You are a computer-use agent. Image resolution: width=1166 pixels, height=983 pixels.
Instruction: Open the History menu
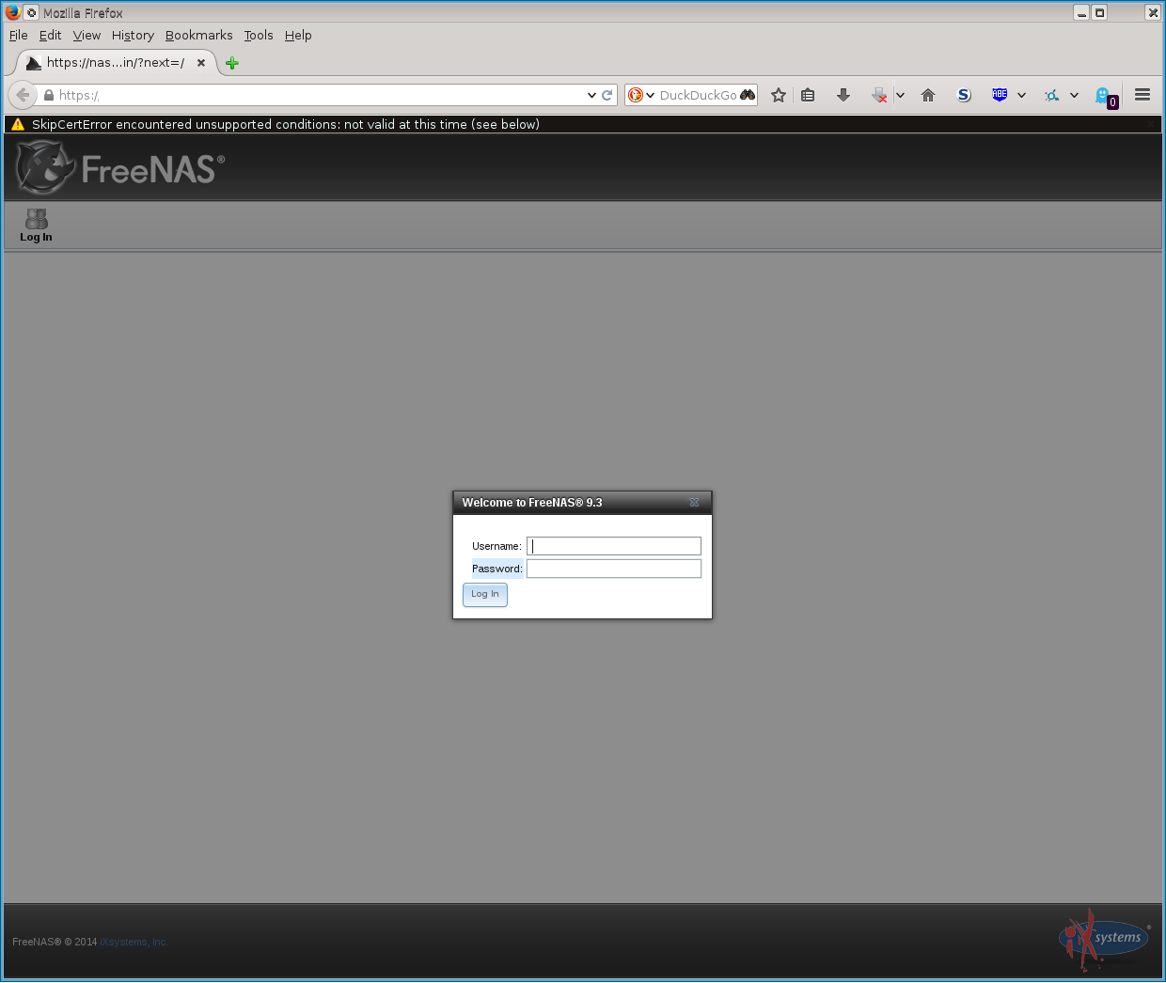pyautogui.click(x=133, y=35)
